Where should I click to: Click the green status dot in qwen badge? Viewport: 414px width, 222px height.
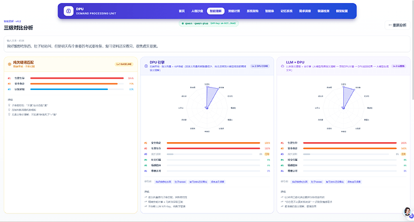click(183, 23)
